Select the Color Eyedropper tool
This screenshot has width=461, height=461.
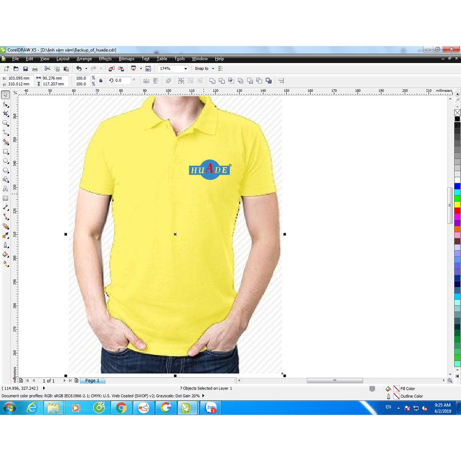pyautogui.click(x=6, y=236)
